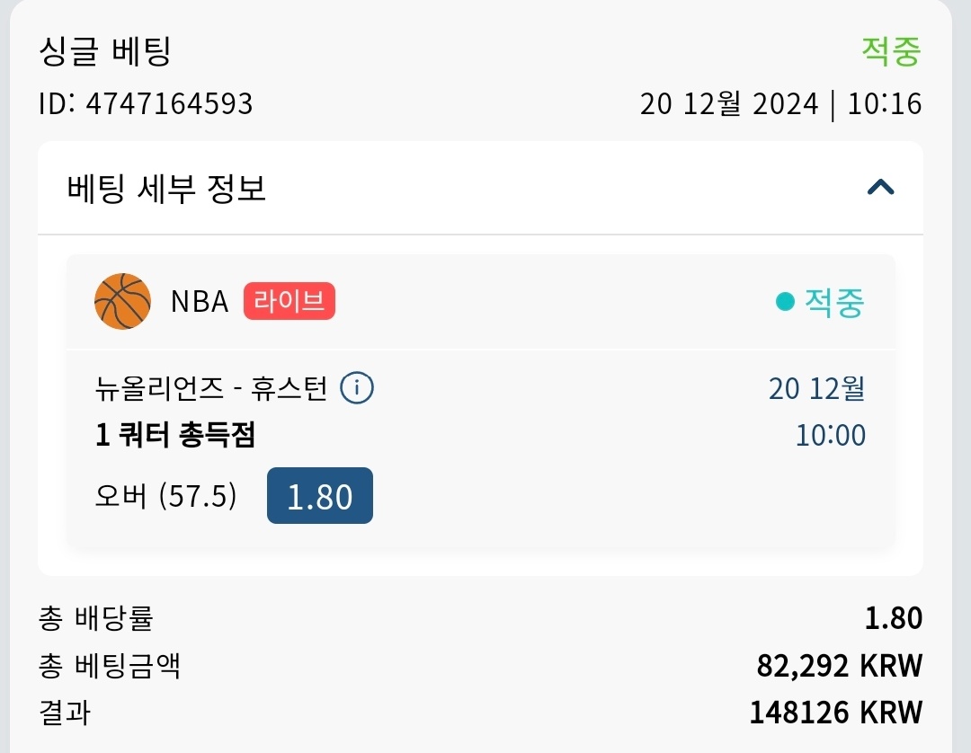The image size is (971, 753).
Task: Click the 82,292 KRW stake amount
Action: (839, 666)
